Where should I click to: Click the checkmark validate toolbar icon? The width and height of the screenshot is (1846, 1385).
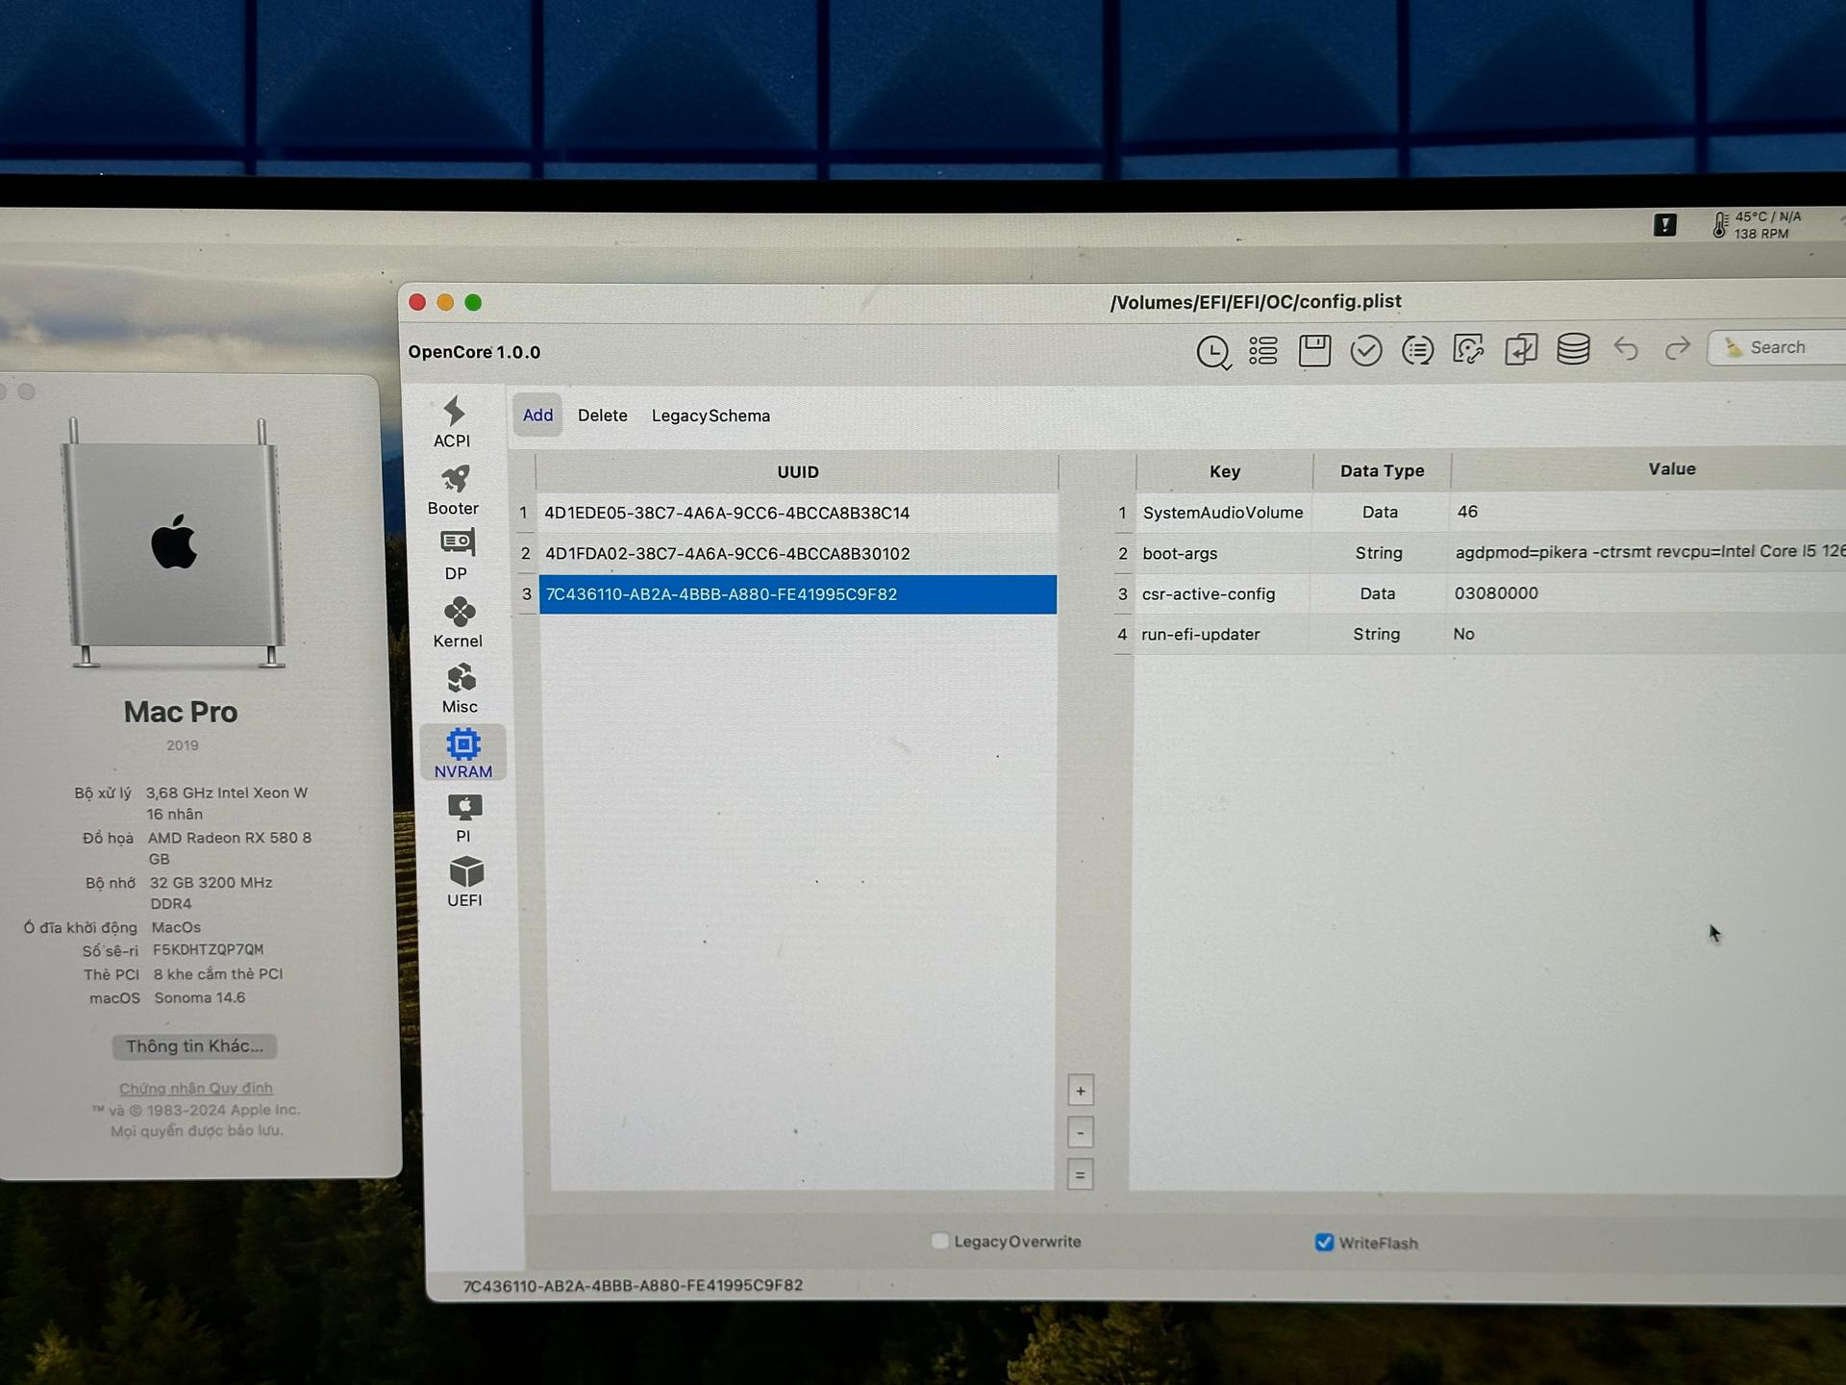pos(1366,350)
